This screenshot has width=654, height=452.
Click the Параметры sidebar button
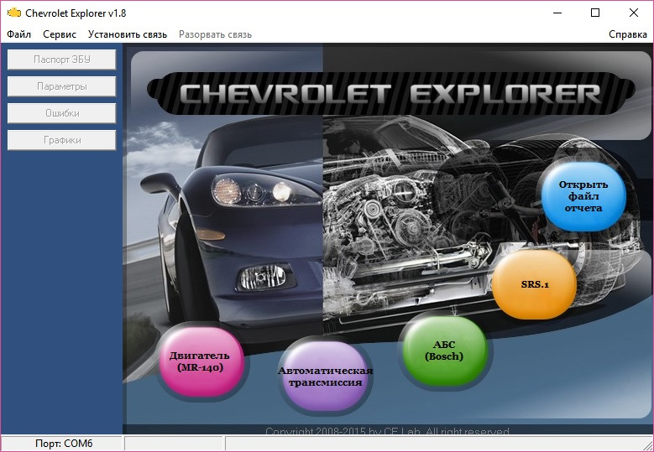pos(62,86)
